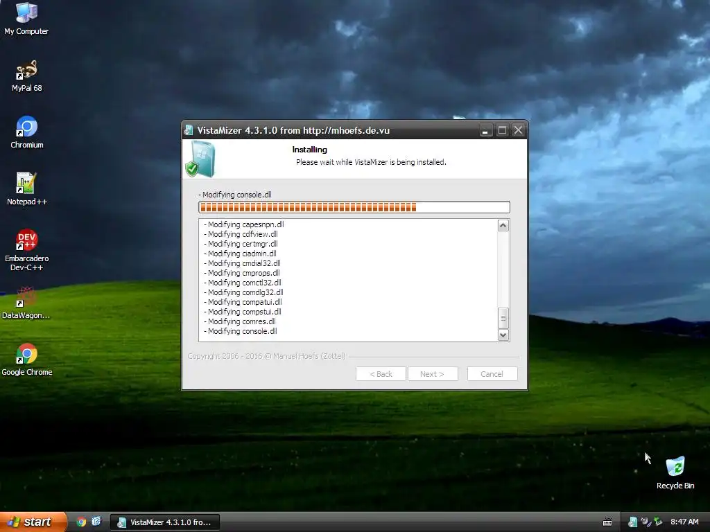Click the 'Please wait while VistaMizer' message
The width and height of the screenshot is (710, 532).
point(371,162)
